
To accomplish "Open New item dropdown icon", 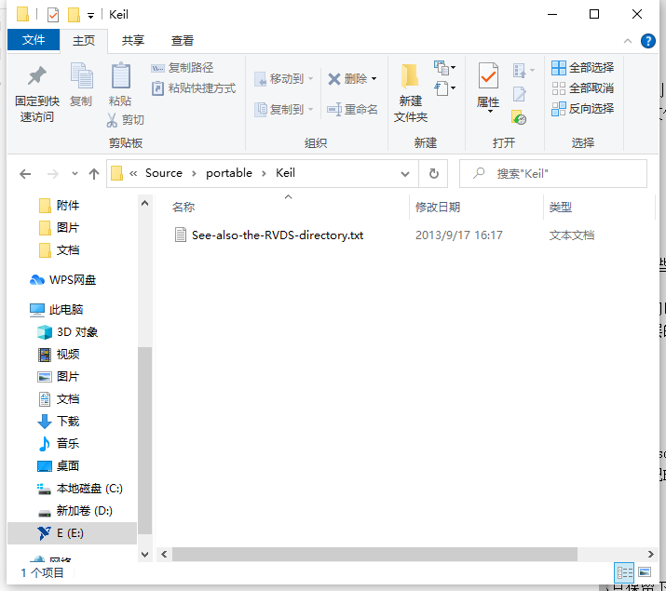I will 444,67.
